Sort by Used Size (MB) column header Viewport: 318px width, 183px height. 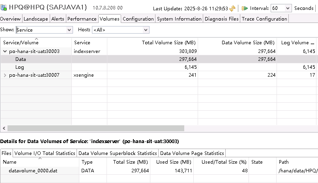[174, 162]
